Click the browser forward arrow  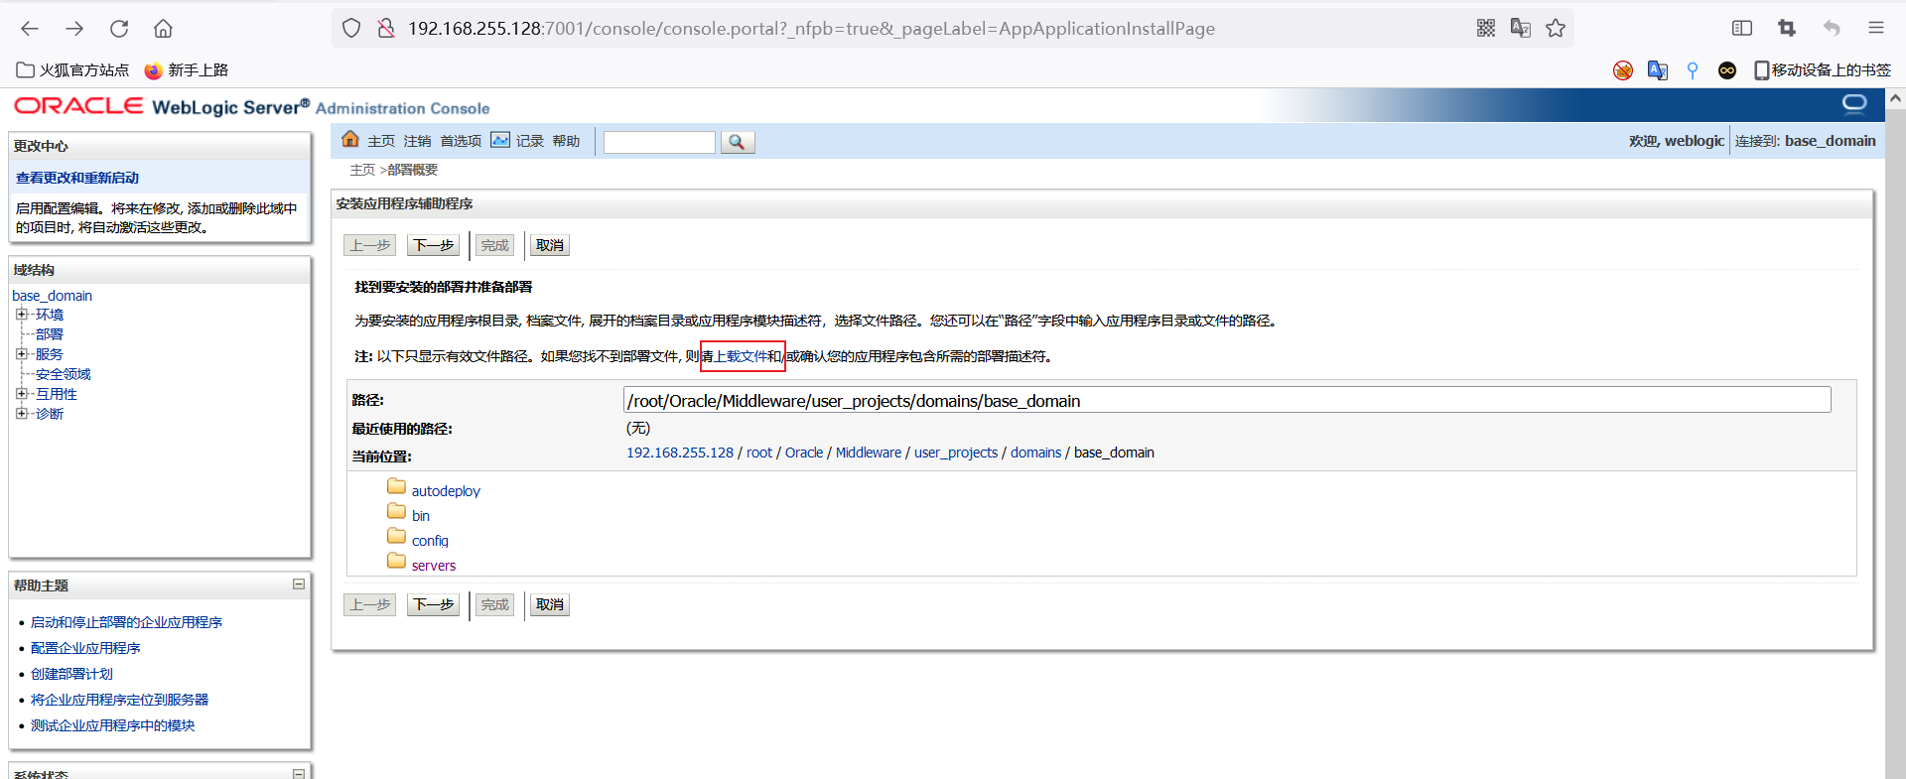pyautogui.click(x=74, y=29)
